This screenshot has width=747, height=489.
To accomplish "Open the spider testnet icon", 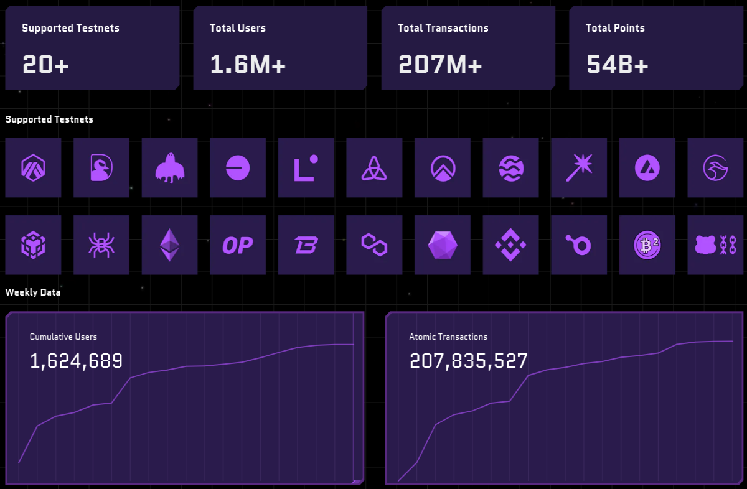I will (101, 245).
